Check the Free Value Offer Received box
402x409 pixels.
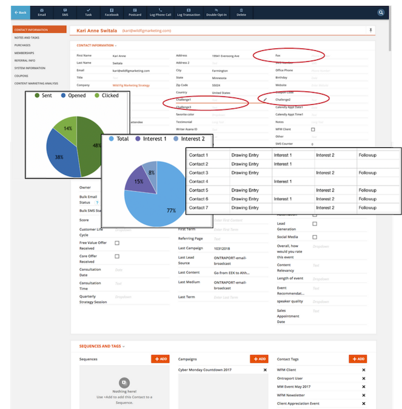(117, 243)
